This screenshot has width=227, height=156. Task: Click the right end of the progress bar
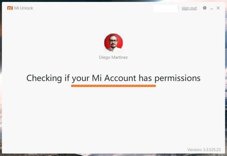click(x=155, y=86)
